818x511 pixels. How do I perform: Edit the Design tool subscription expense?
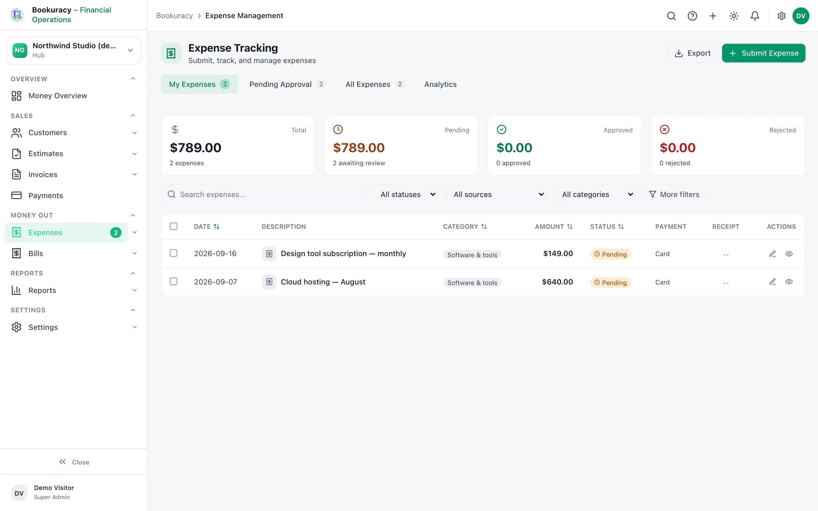click(772, 254)
